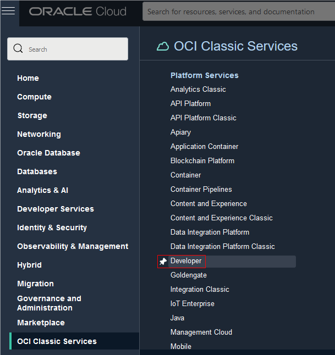Open Integration Classic
This screenshot has height=355, width=335.
(200, 290)
